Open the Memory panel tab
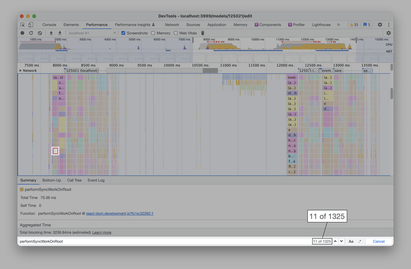Image resolution: width=411 pixels, height=269 pixels. click(x=240, y=25)
